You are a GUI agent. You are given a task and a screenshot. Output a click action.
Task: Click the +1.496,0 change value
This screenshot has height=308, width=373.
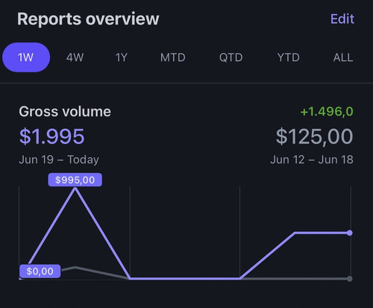pos(327,111)
